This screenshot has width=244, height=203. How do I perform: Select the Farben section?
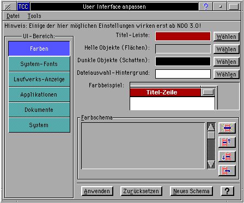39,49
